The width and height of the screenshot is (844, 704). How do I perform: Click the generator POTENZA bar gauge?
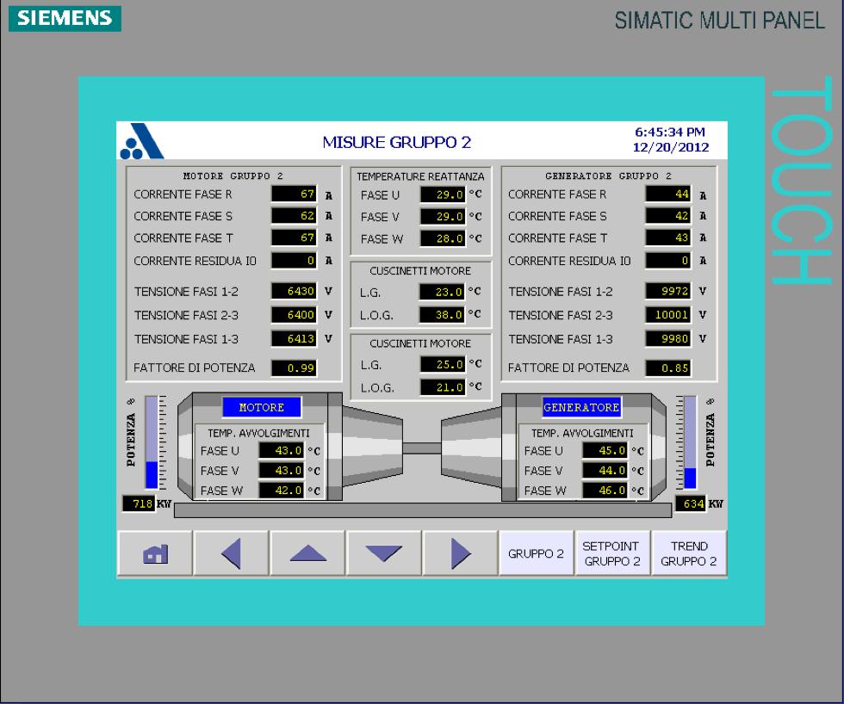point(690,442)
